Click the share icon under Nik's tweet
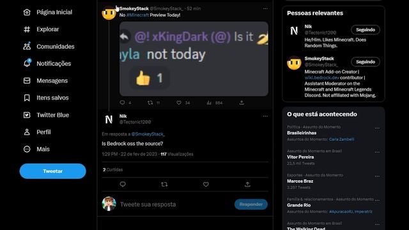This screenshot has height=230, width=409. [x=247, y=185]
